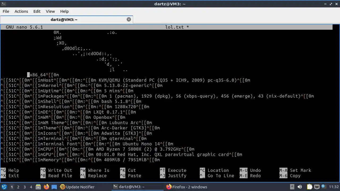Click the ^G Help shortcut label
This screenshot has width=340, height=191.
[x=10, y=170]
